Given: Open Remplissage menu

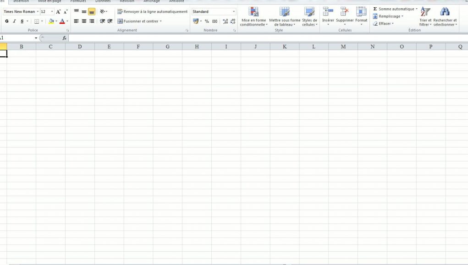Looking at the screenshot, I should (388, 16).
